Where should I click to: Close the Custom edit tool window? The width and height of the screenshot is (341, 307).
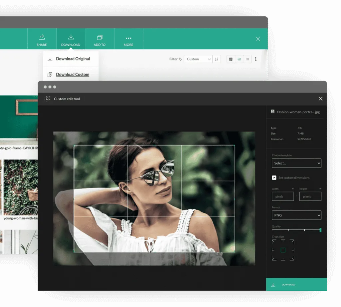321,99
